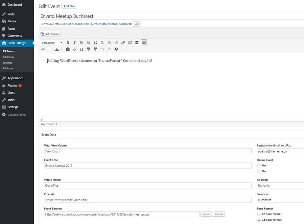Insert Read More tag
This screenshot has width=304, height=224.
[x=137, y=42]
